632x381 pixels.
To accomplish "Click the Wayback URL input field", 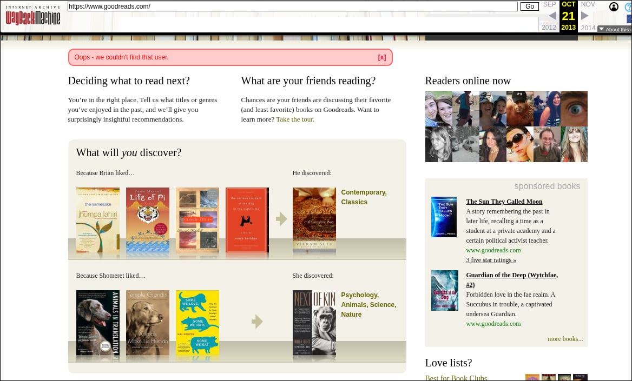I will [x=293, y=6].
